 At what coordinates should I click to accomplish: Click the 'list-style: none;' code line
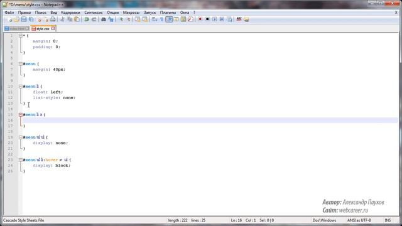point(54,98)
